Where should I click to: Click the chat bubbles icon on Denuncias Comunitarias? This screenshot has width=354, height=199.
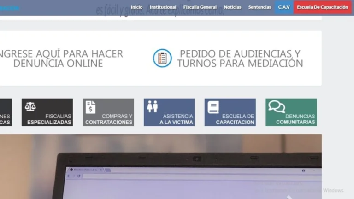(277, 106)
